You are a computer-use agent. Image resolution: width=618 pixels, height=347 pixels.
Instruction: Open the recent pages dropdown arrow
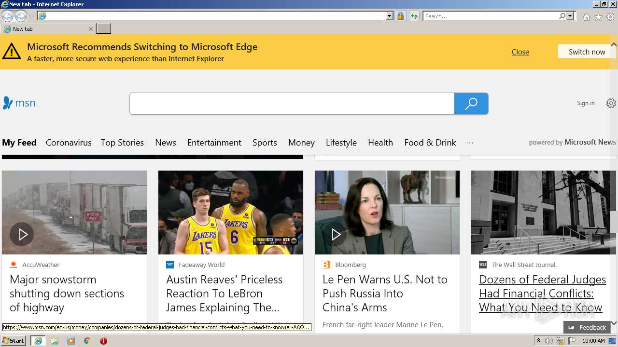point(31,16)
